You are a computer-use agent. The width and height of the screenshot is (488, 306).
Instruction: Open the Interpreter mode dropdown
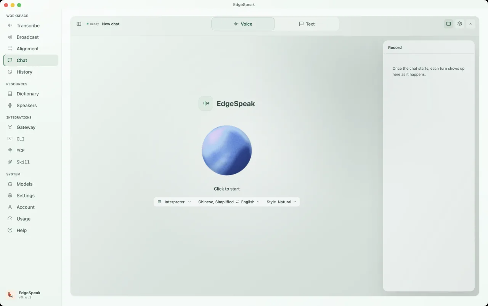(x=174, y=202)
